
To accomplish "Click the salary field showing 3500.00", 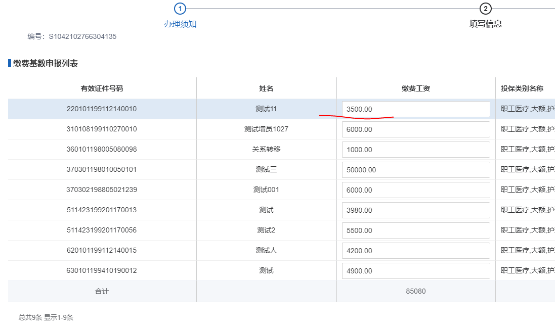I will 415,109.
